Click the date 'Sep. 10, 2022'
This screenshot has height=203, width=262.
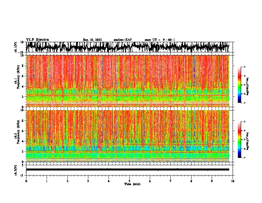(x=92, y=40)
